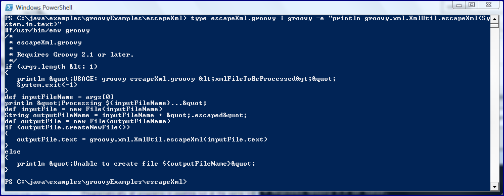This screenshot has height=196, width=504.
Task: Click the 'type escapeXml.groovy' command text
Action: click(x=233, y=18)
